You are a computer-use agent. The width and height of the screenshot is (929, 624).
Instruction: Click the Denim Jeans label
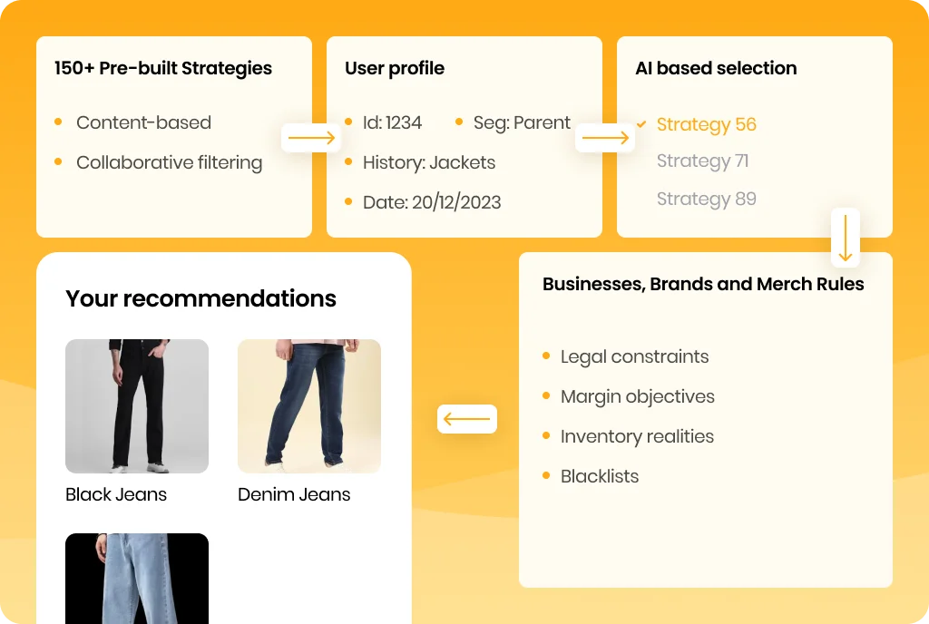(294, 494)
